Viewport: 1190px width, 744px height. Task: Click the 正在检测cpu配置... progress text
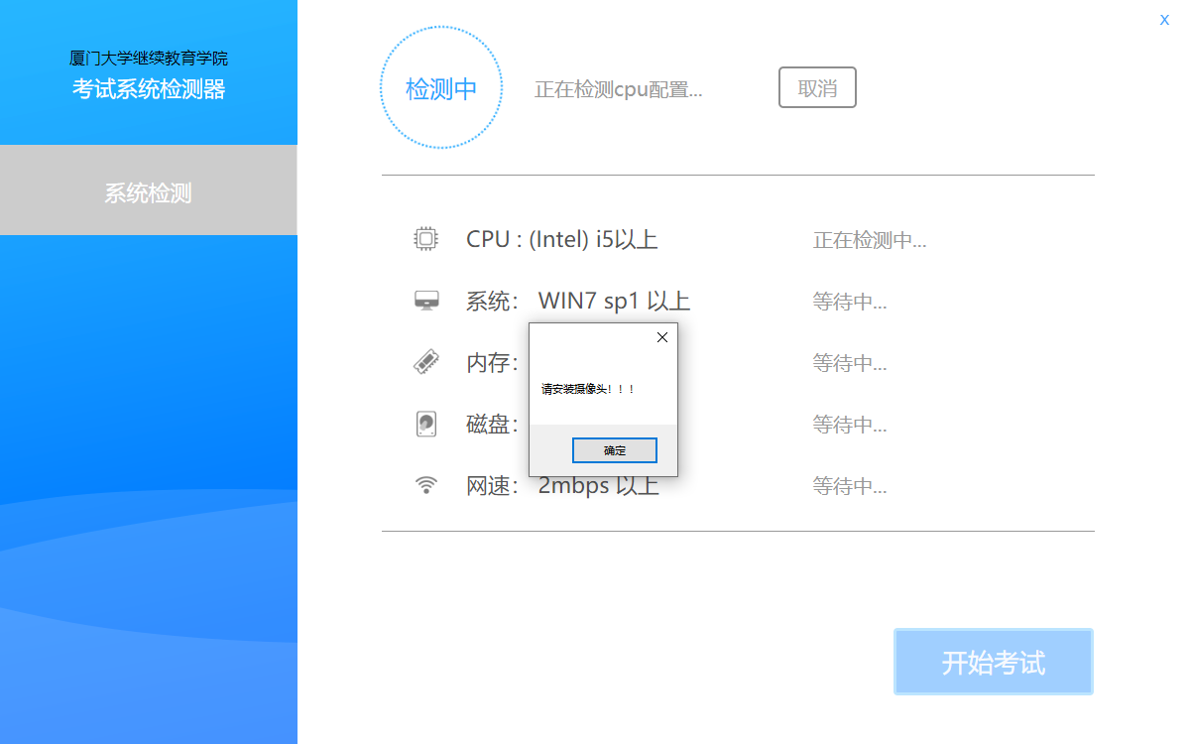click(618, 89)
